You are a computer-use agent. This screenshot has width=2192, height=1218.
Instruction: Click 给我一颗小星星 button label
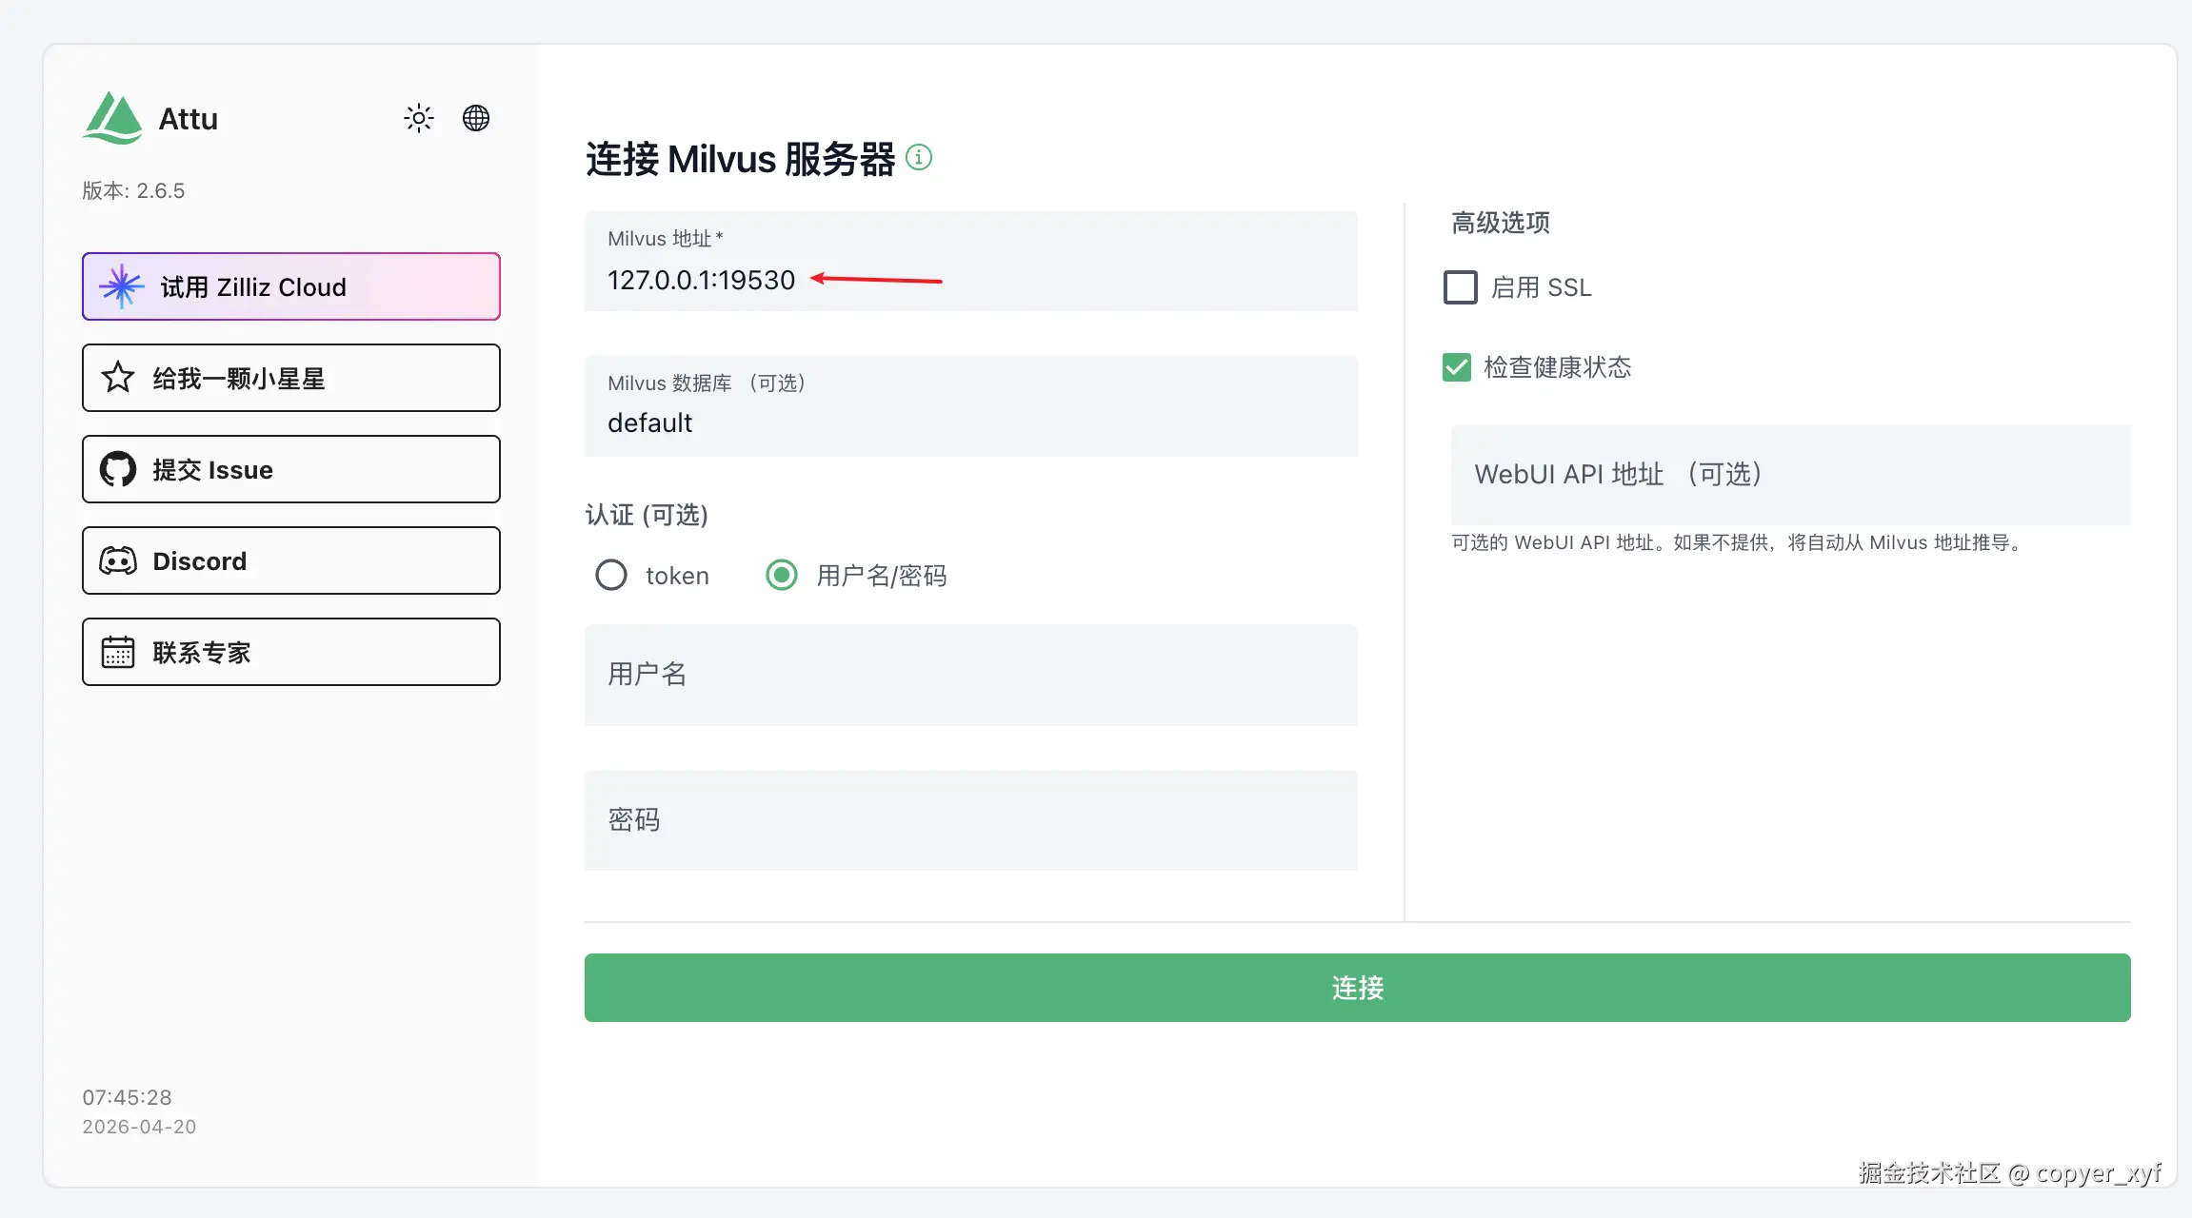[x=239, y=379]
